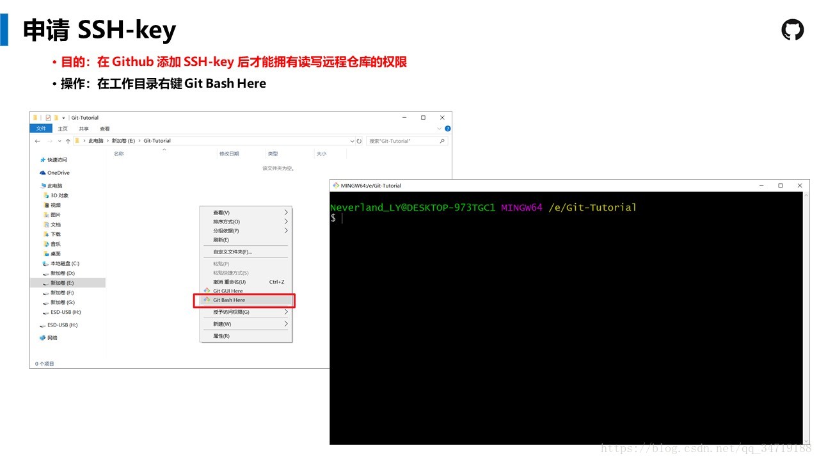This screenshot has width=819, height=461.
Task: Click the Git Bash terminal prompt line
Action: [x=483, y=207]
